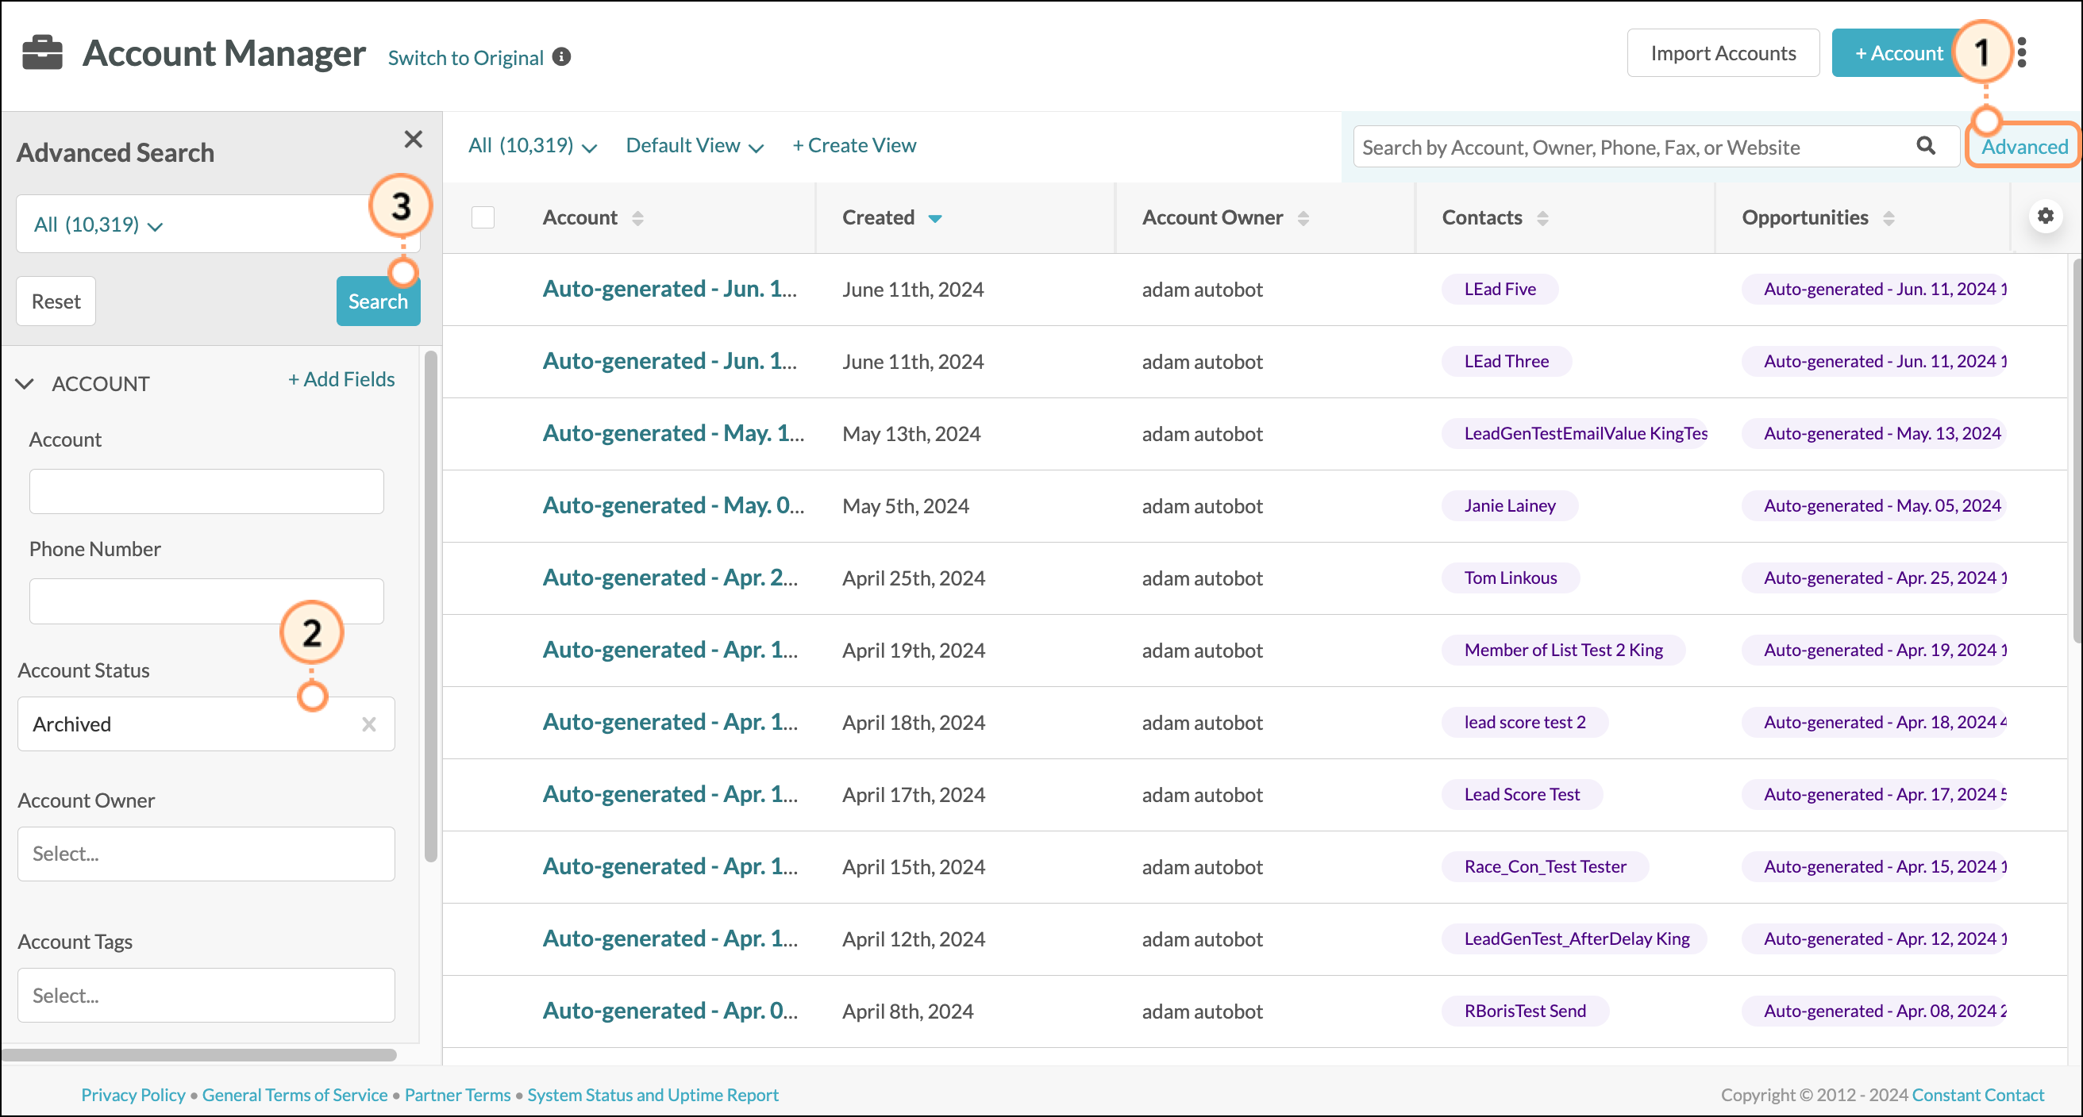Click the Tom Linkous contact tag
The width and height of the screenshot is (2083, 1117).
(1511, 577)
